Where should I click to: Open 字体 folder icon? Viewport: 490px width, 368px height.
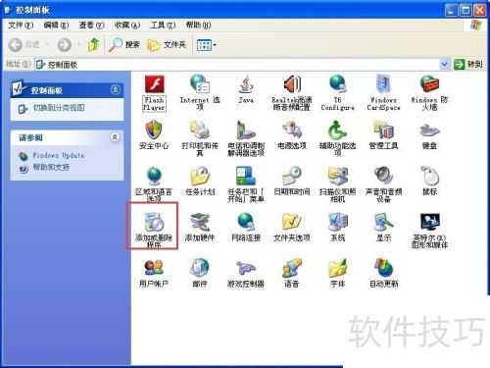tap(337, 268)
